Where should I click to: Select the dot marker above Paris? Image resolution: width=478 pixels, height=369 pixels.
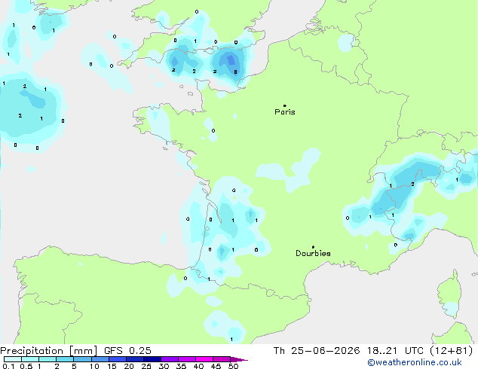point(285,105)
